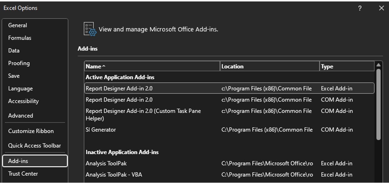Viewport: 389px width, 183px height.
Task: Click SI Generator COM Add-in type cell
Action: [x=337, y=130]
